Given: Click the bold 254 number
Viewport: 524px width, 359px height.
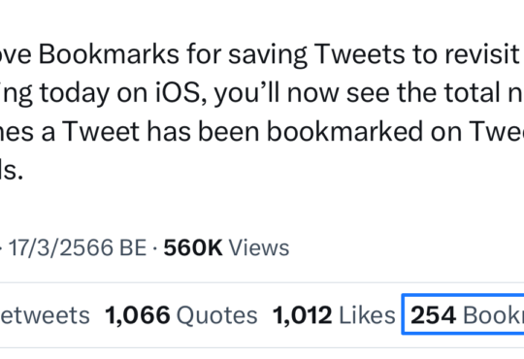Looking at the screenshot, I should click(x=433, y=315).
